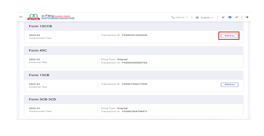
Task: Reset font size with default A icon
Action: click(230, 17)
